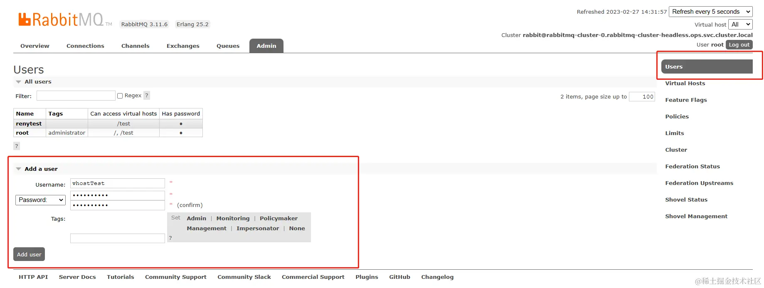
Task: Open Shovel Status in the sidebar
Action: click(x=686, y=200)
